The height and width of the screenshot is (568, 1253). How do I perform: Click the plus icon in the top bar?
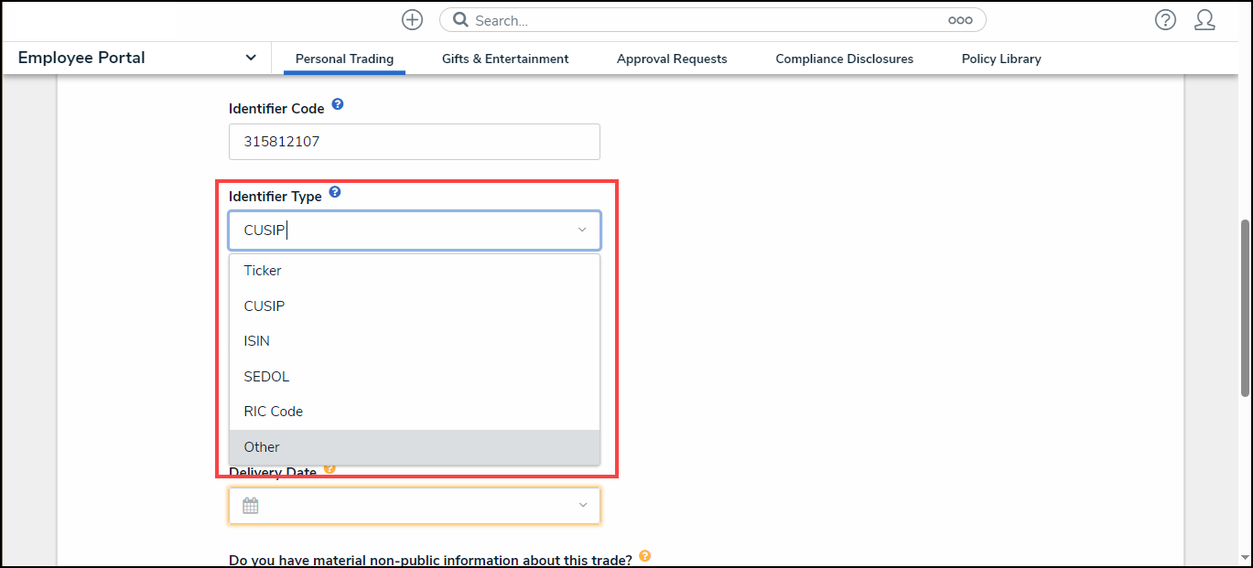(x=412, y=19)
